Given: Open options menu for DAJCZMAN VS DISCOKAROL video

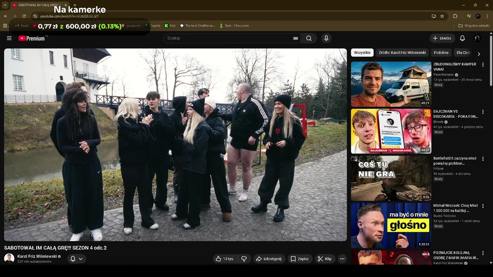Looking at the screenshot, I should [x=483, y=112].
